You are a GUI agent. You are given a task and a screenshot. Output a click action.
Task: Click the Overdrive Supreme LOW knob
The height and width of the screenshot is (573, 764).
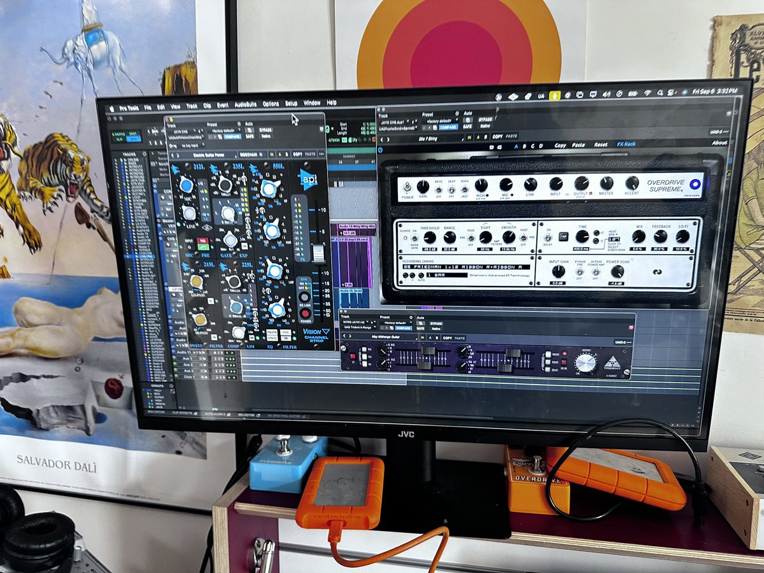(x=530, y=184)
